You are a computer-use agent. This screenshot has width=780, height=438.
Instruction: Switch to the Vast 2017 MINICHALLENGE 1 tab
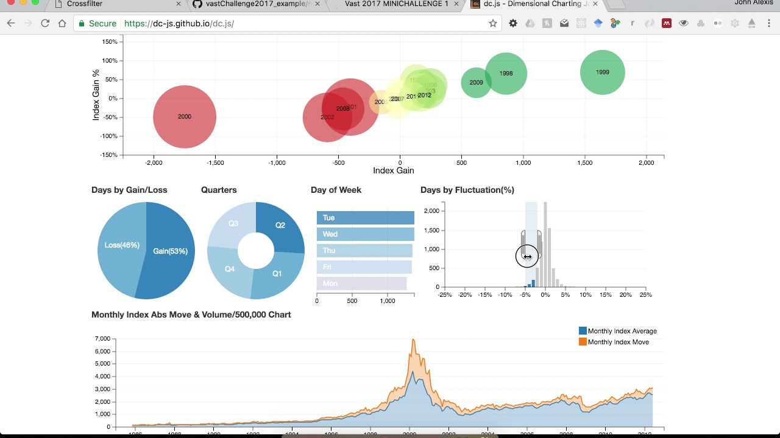(396, 4)
